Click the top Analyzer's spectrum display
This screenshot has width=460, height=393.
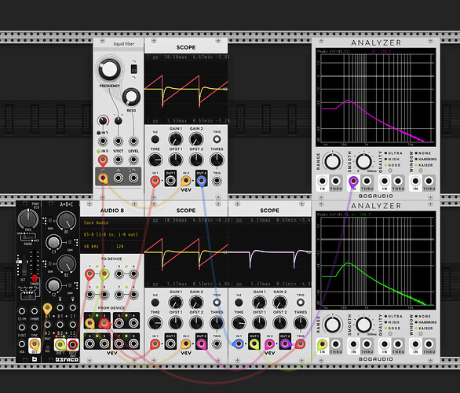click(x=376, y=97)
